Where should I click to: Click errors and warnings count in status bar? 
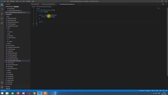click(3, 91)
